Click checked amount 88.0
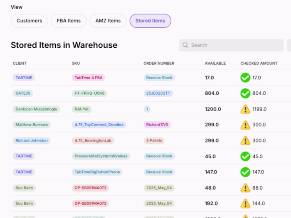Screen dimensions: 291x218 click(257, 188)
